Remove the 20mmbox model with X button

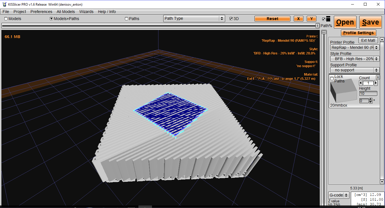pyautogui.click(x=378, y=78)
